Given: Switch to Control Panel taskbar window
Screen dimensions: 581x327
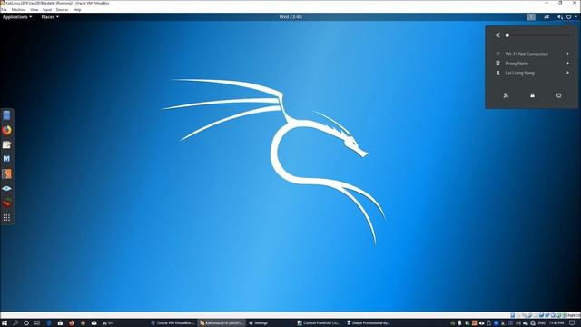Looking at the screenshot, I should point(319,323).
